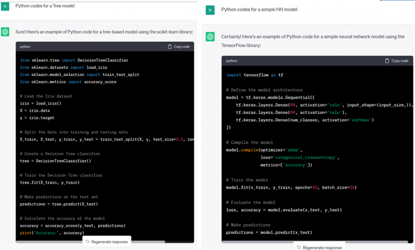
Task: Click the clipboard icon in the Tree model code block
Action: point(170,47)
